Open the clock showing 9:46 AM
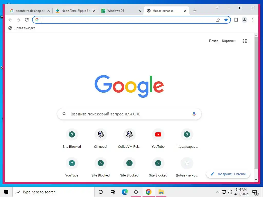 [x=241, y=192]
